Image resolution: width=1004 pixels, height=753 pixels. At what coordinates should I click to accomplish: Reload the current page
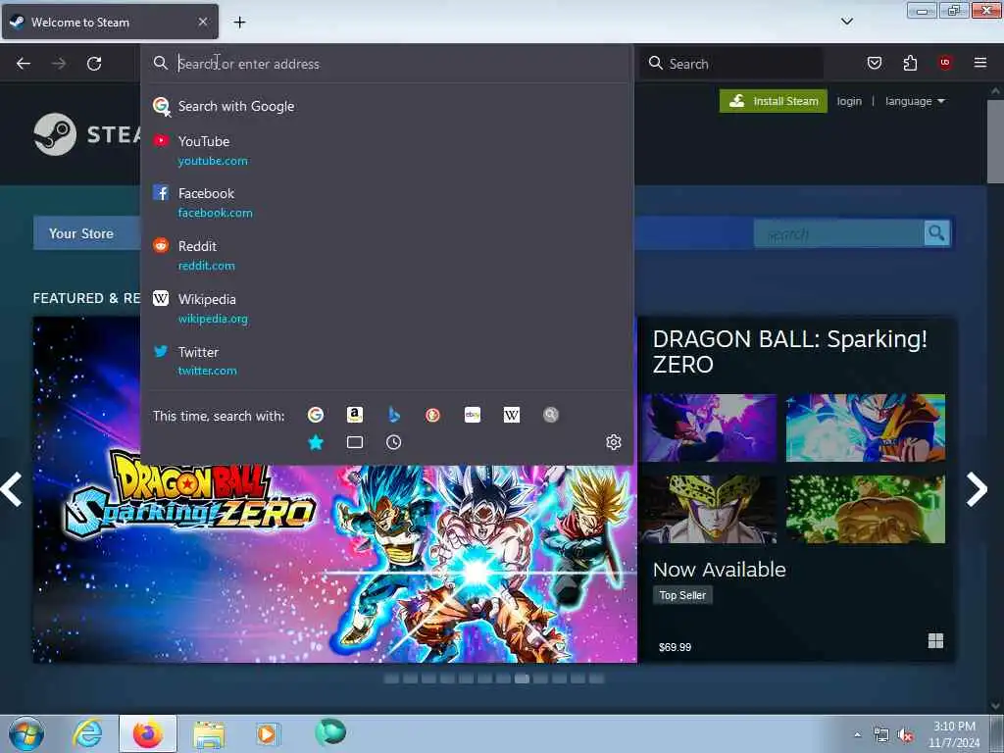[94, 64]
